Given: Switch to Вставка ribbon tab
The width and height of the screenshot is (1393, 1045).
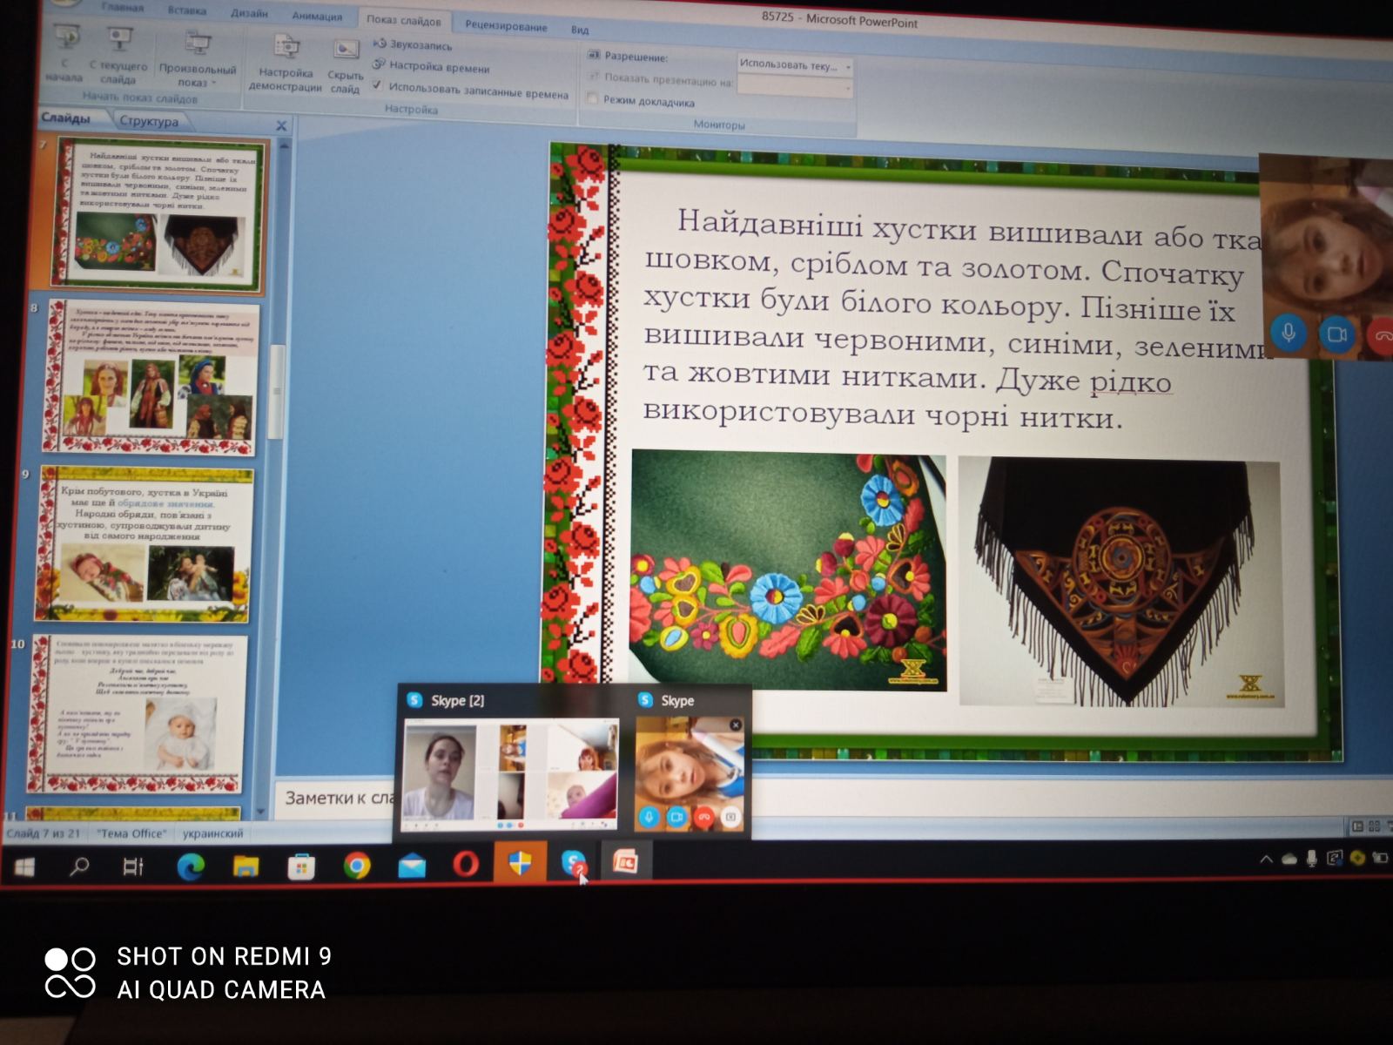Looking at the screenshot, I should click(x=187, y=10).
